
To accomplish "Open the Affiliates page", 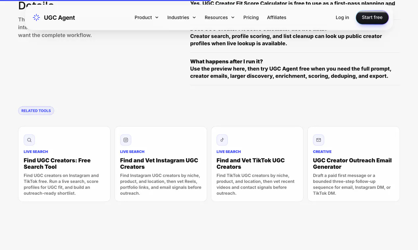I will (276, 17).
